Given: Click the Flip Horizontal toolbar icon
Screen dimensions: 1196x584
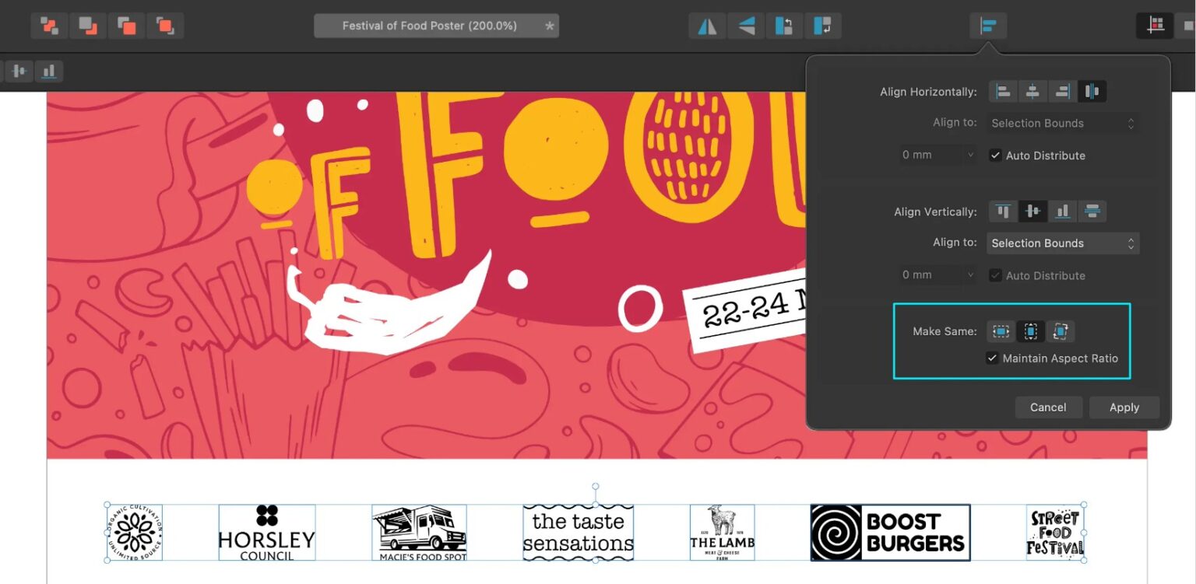Looking at the screenshot, I should (x=707, y=26).
